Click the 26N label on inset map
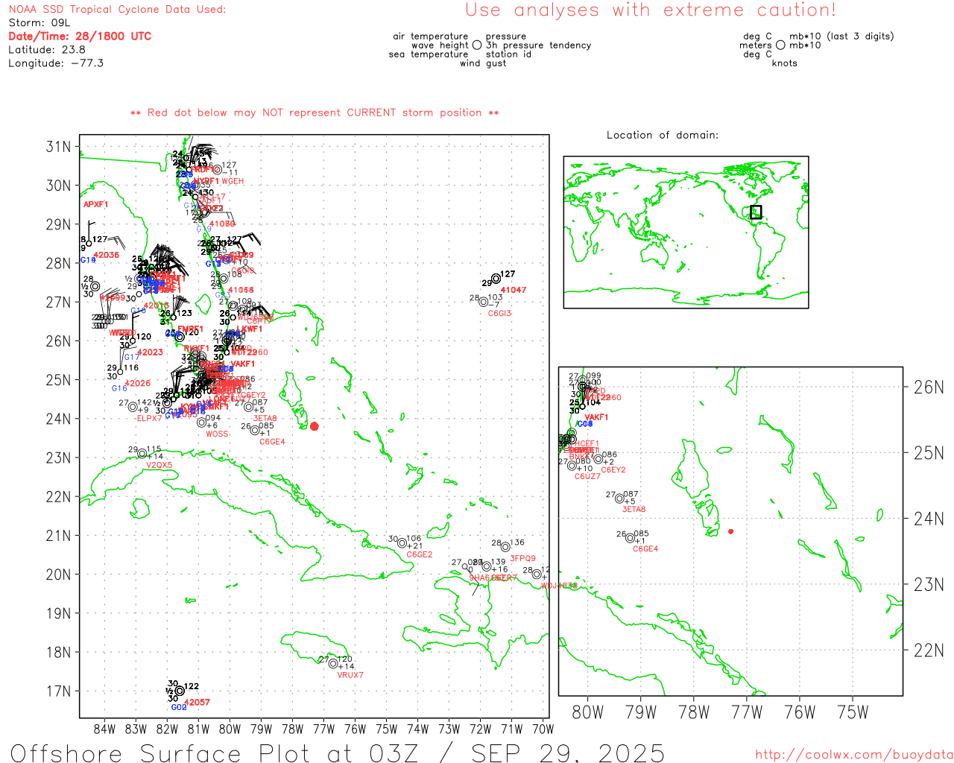Image resolution: width=954 pixels, height=763 pixels. (x=929, y=387)
